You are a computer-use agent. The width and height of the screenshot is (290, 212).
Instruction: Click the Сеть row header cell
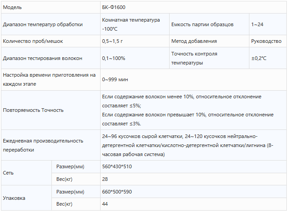[8, 173]
